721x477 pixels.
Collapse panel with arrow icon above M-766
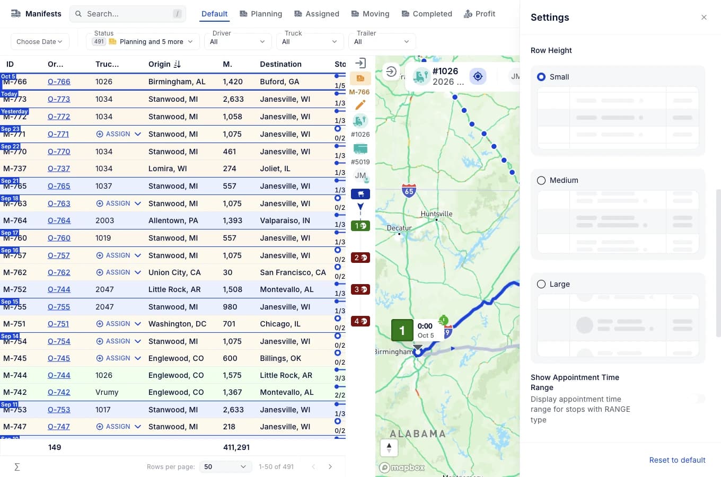[x=360, y=64]
